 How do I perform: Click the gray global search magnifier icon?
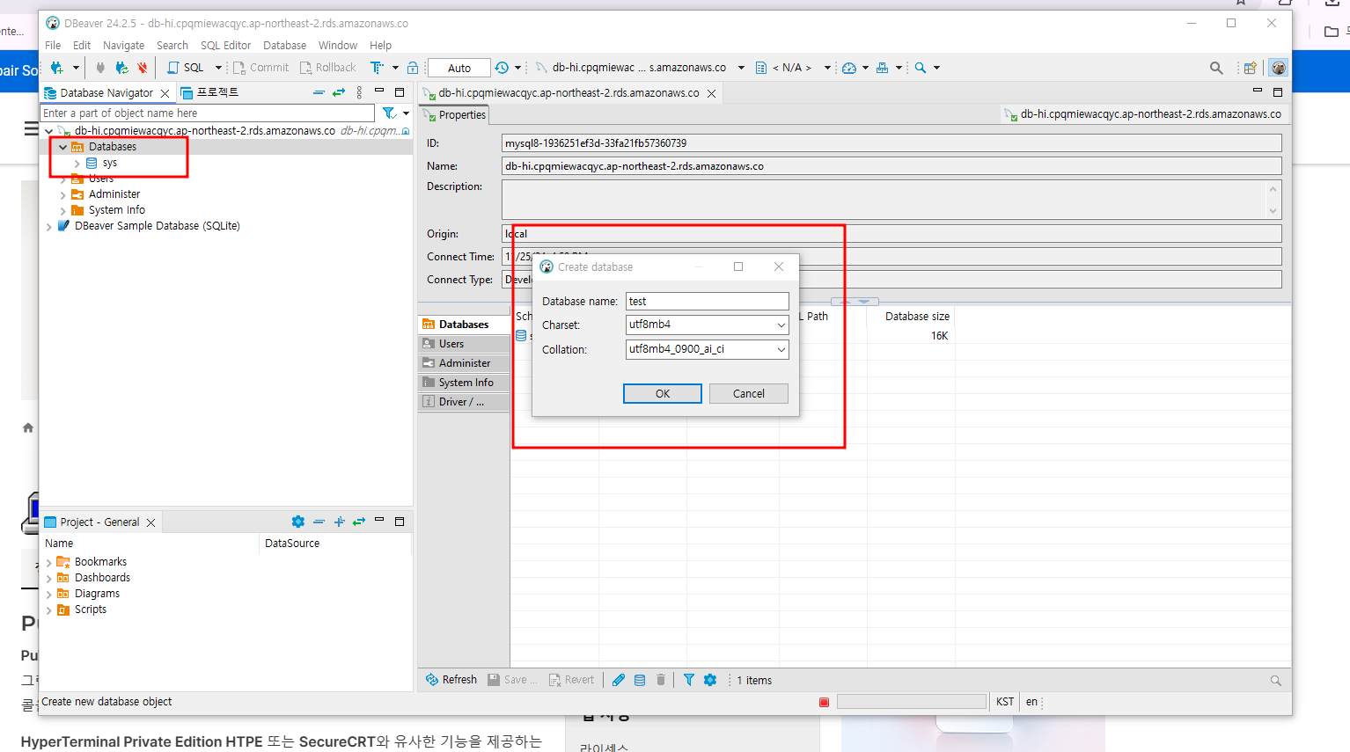pos(1216,68)
